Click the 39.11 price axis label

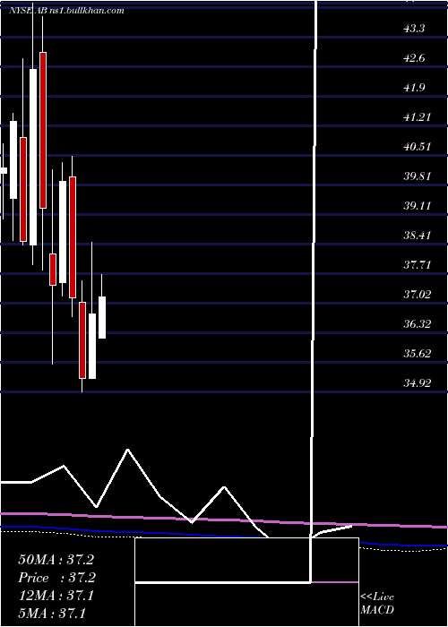tap(417, 206)
